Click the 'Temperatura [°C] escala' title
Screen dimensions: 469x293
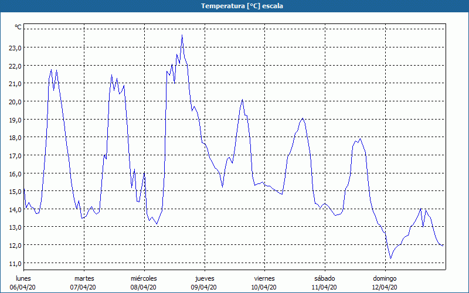click(242, 6)
